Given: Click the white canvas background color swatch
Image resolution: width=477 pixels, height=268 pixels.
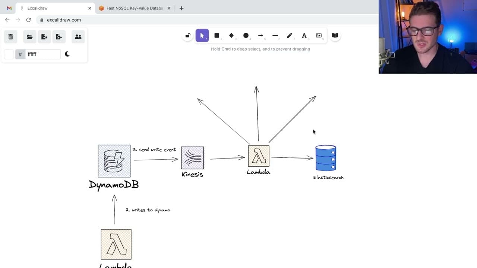Looking at the screenshot, I should point(9,54).
